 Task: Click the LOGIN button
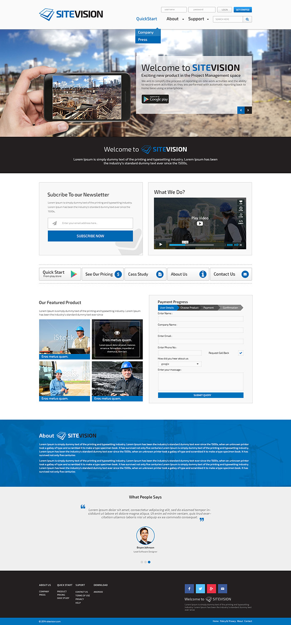coord(224,10)
